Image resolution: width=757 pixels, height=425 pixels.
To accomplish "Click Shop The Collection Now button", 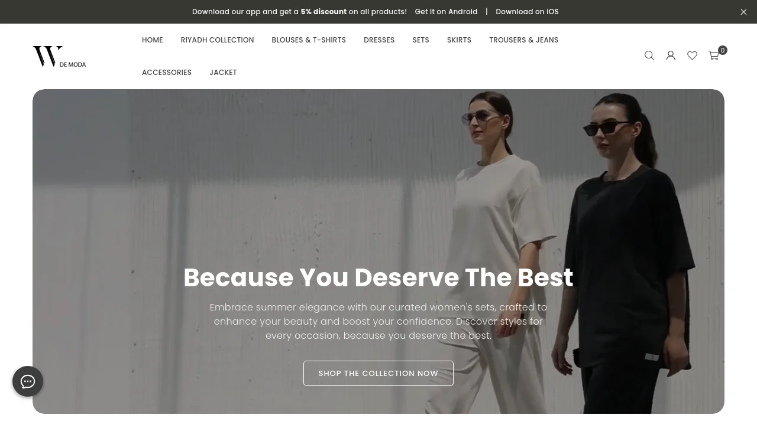I will click(378, 373).
